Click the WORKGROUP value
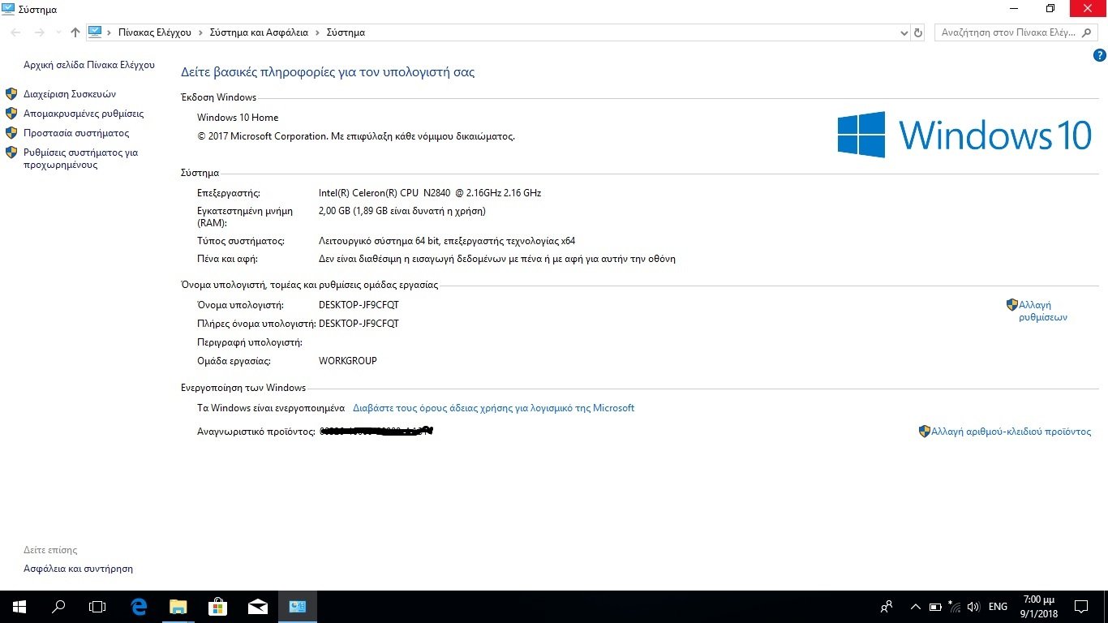1108x623 pixels. click(348, 361)
